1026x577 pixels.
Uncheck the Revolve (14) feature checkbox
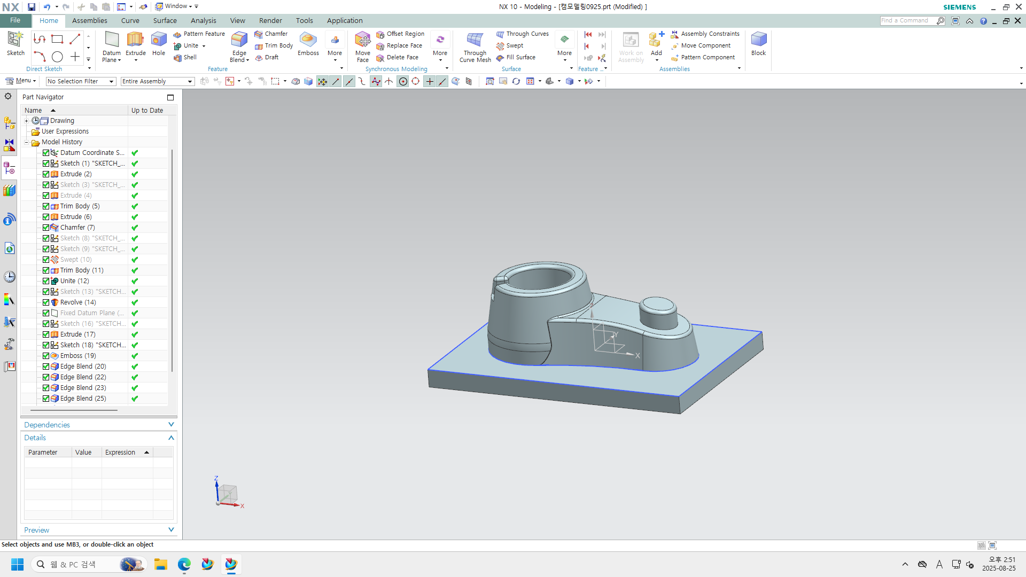(46, 302)
